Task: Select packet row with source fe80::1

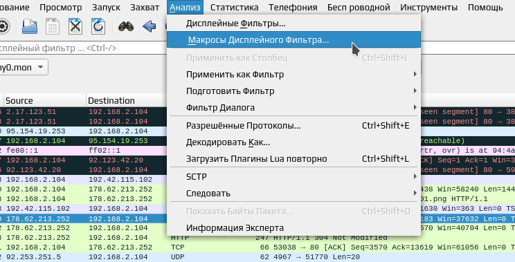Action: click(x=84, y=151)
